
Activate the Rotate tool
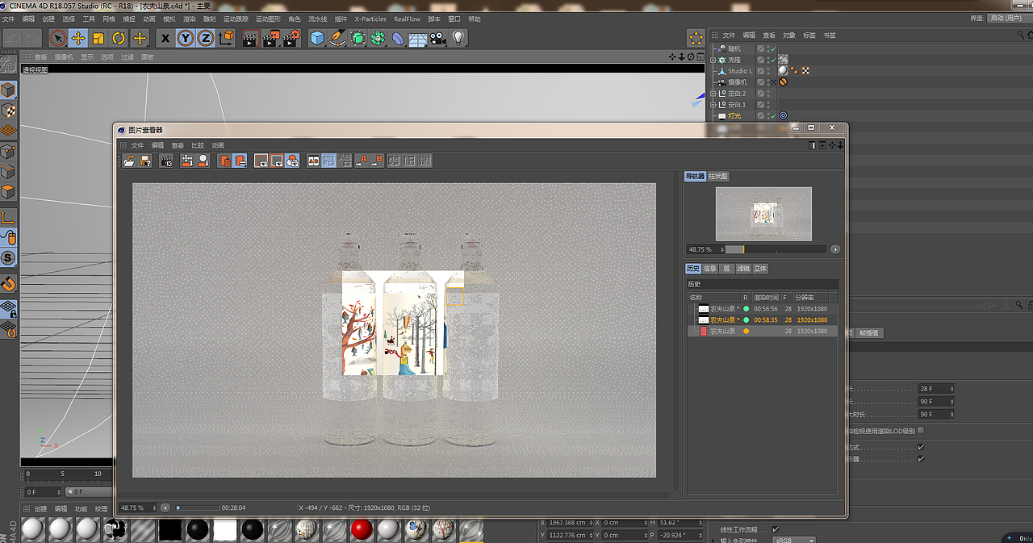point(119,38)
